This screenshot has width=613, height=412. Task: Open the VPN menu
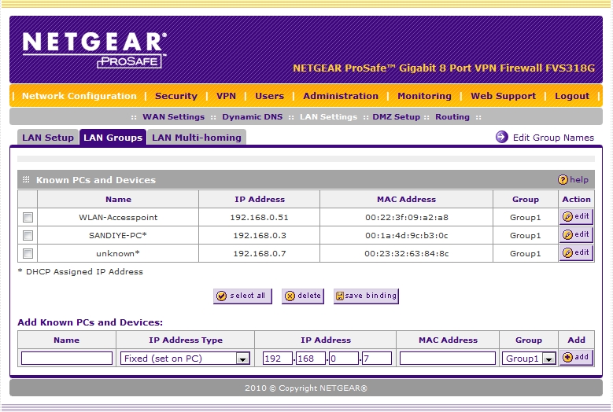[226, 96]
